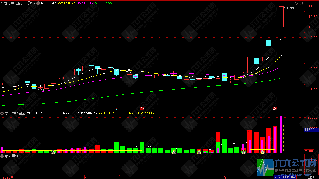This screenshot has height=179, width=319.
Task: Open the red 涨 marker icon
Action: [x=275, y=109]
